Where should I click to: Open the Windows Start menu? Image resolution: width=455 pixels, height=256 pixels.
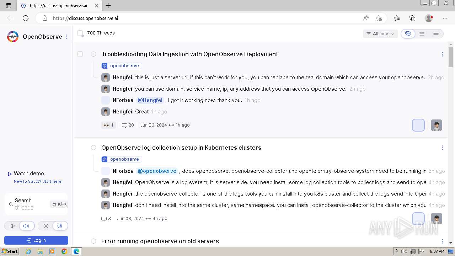pyautogui.click(x=10, y=251)
